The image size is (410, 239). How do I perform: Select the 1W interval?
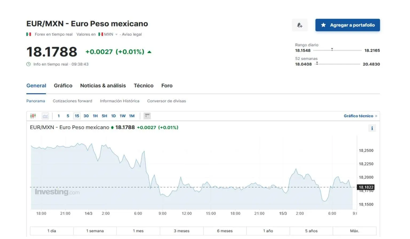click(122, 116)
